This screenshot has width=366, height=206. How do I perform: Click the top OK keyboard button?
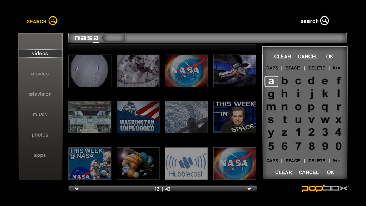(x=330, y=57)
